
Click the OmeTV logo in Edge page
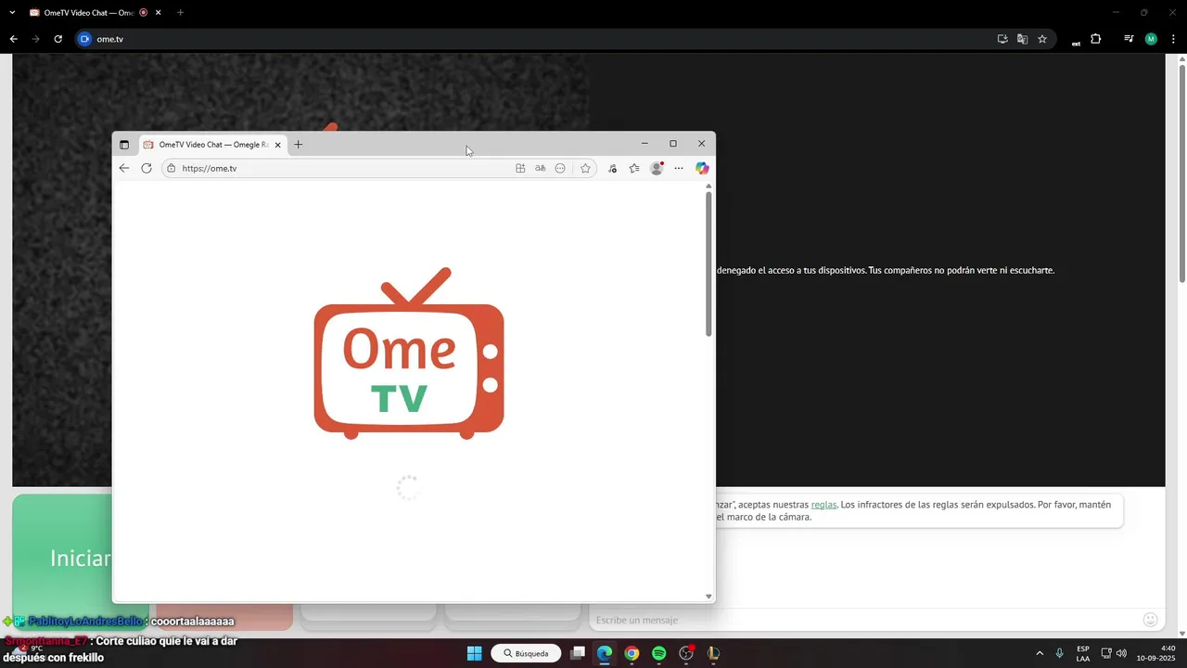(x=409, y=353)
